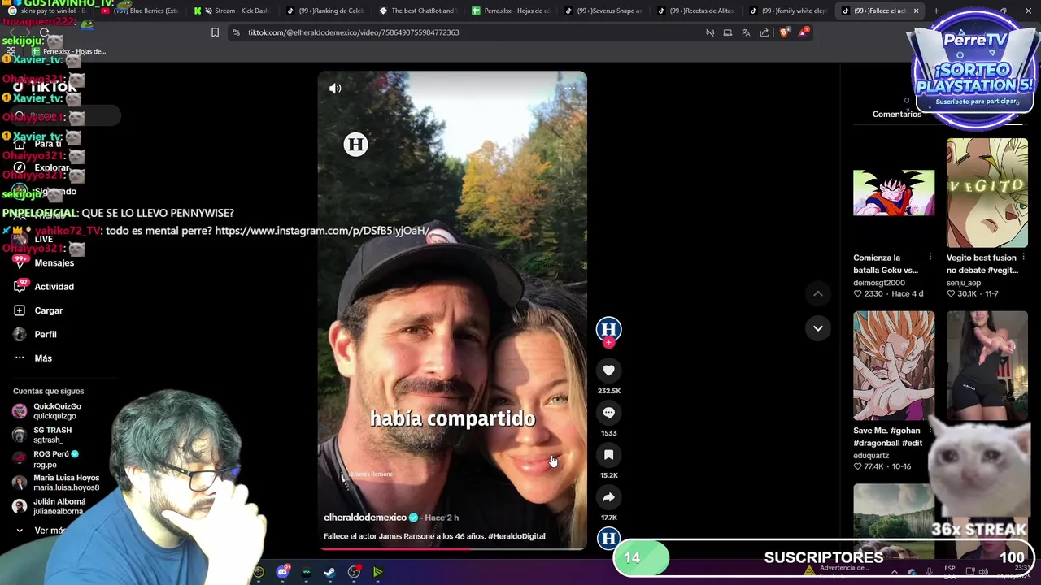Open Brave Rewards triangle icon

tap(804, 32)
